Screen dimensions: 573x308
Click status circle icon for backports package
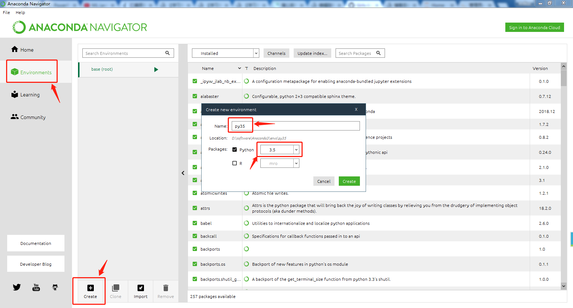[x=246, y=249]
